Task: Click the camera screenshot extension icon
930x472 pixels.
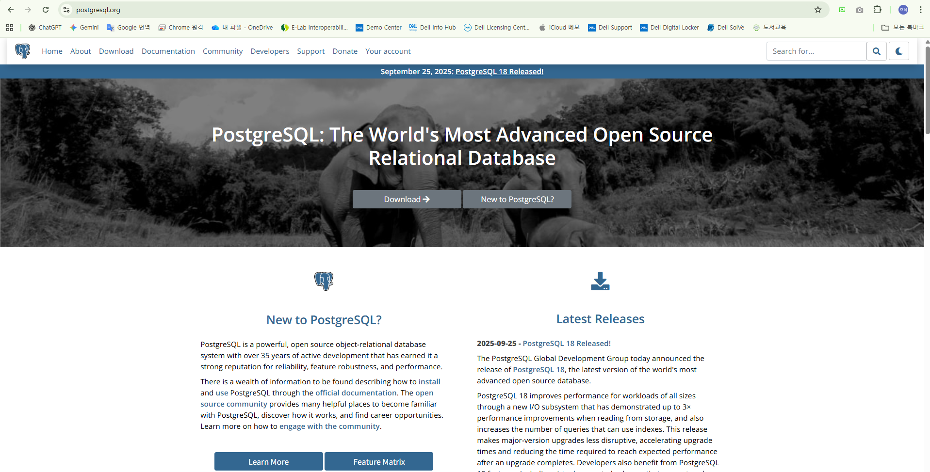Action: click(860, 10)
